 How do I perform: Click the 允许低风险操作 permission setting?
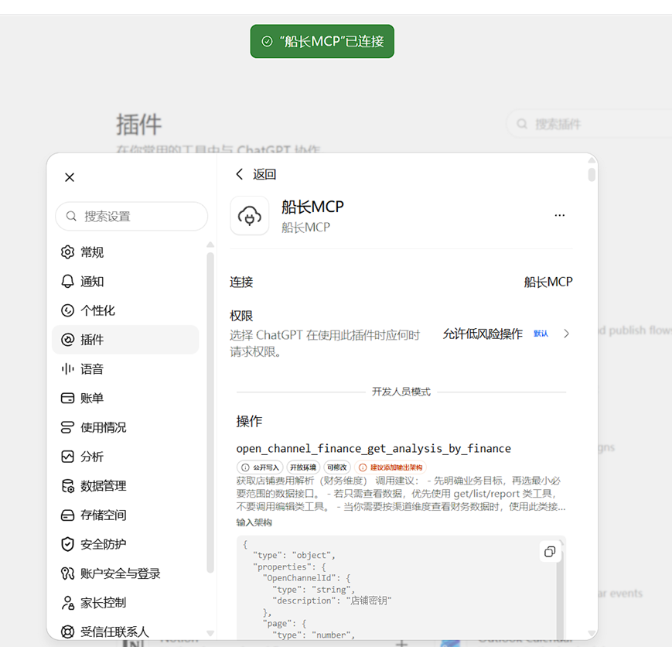tap(483, 334)
